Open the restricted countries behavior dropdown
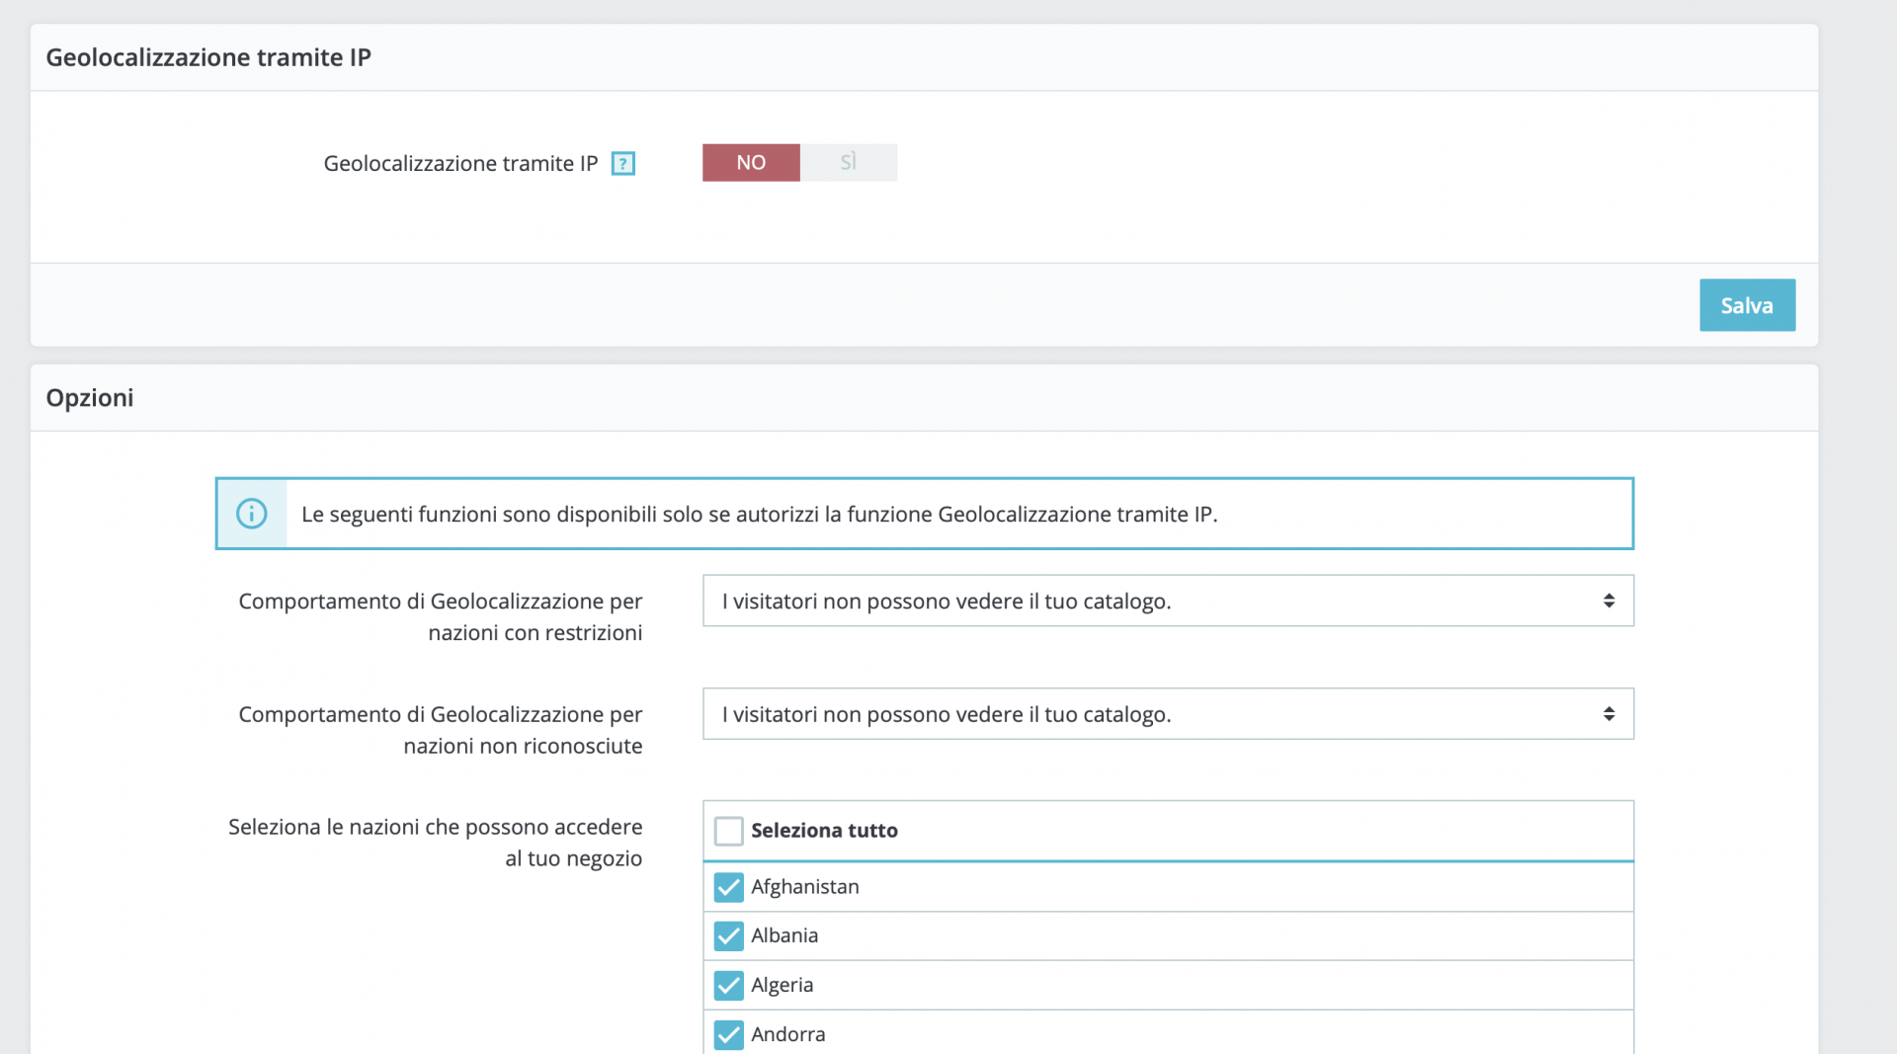Image resolution: width=1897 pixels, height=1054 pixels. pyautogui.click(x=1168, y=601)
